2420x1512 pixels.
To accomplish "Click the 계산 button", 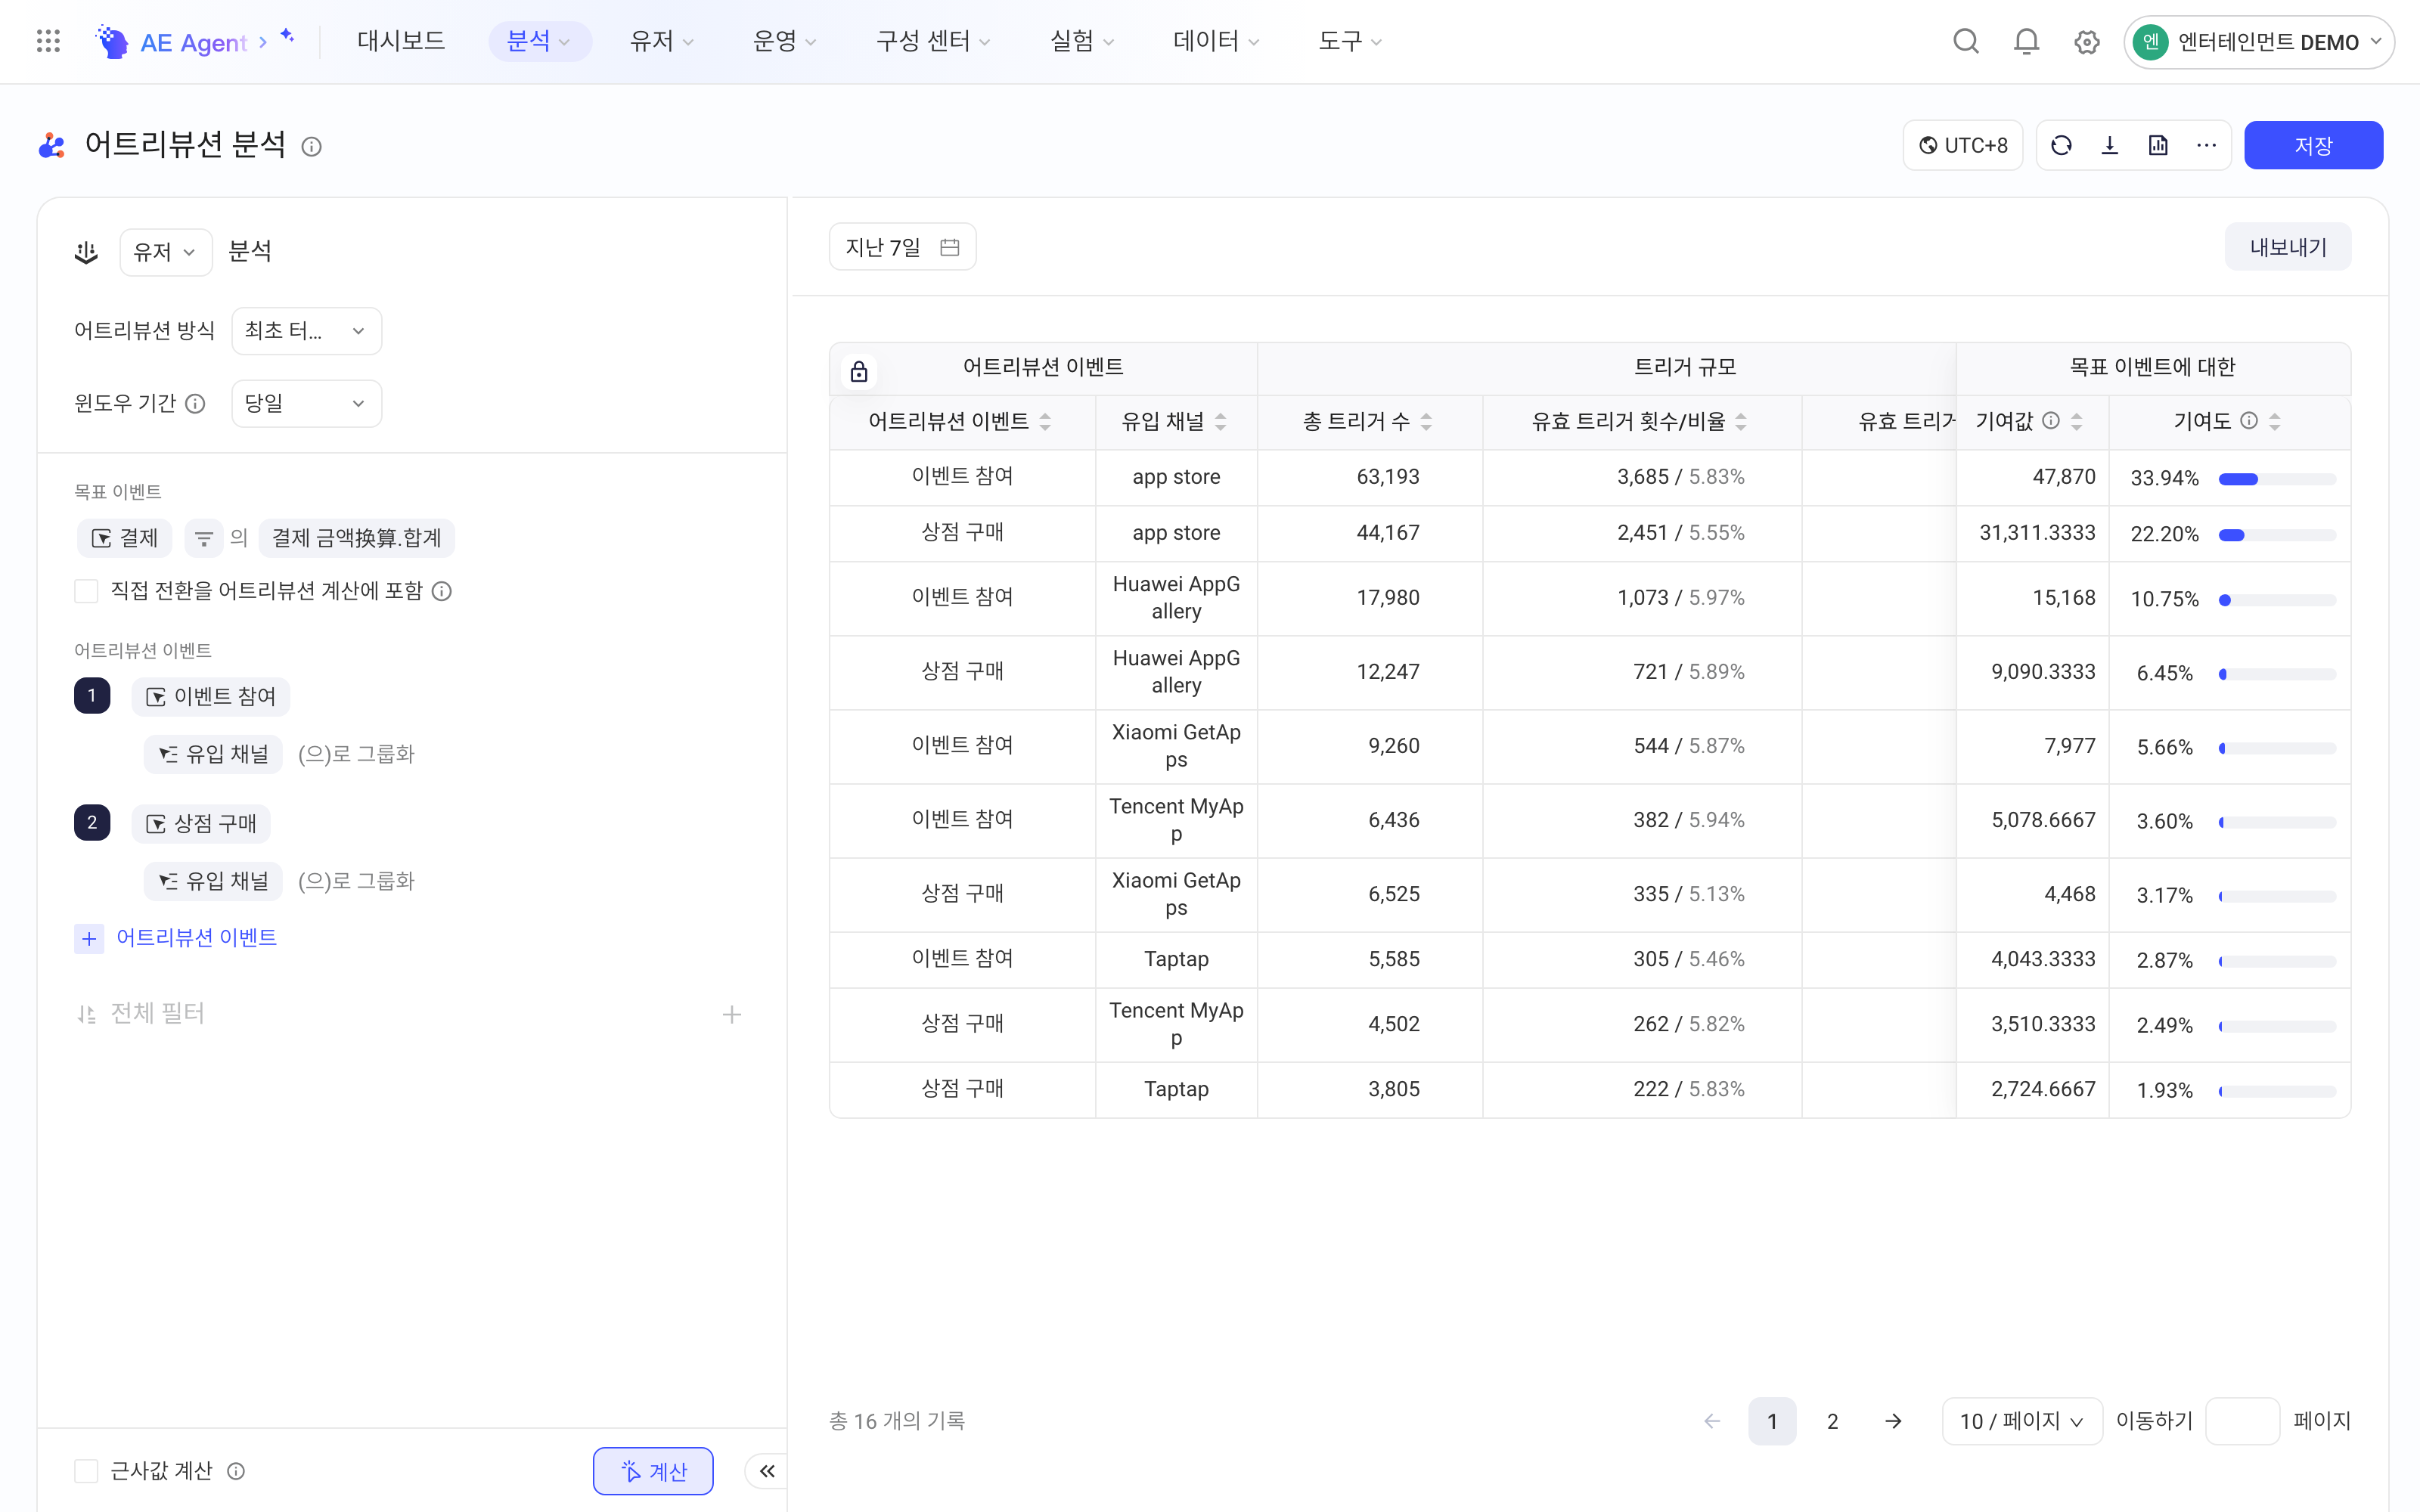I will tap(653, 1471).
